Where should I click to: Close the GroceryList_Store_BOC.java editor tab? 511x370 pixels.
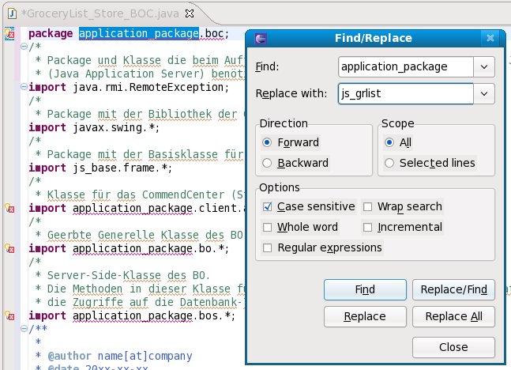click(x=190, y=13)
